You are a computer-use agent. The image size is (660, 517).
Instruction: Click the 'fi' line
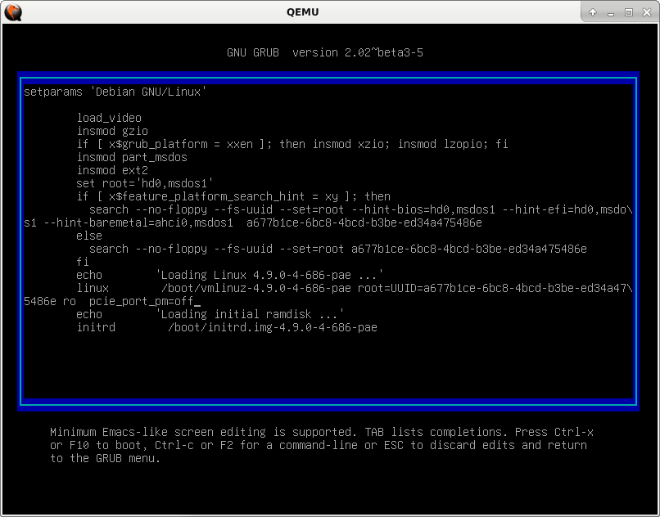tap(83, 262)
